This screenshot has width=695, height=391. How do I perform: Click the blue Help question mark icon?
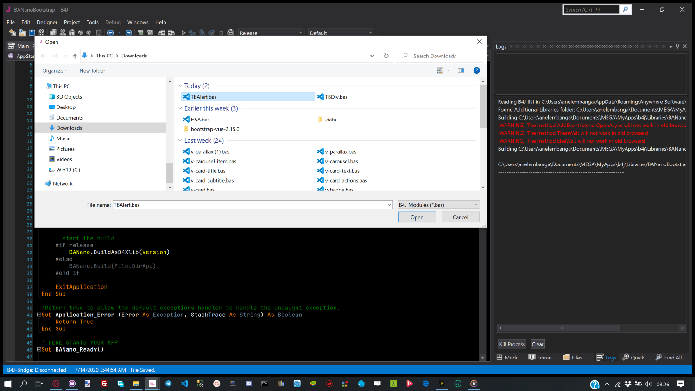476,70
